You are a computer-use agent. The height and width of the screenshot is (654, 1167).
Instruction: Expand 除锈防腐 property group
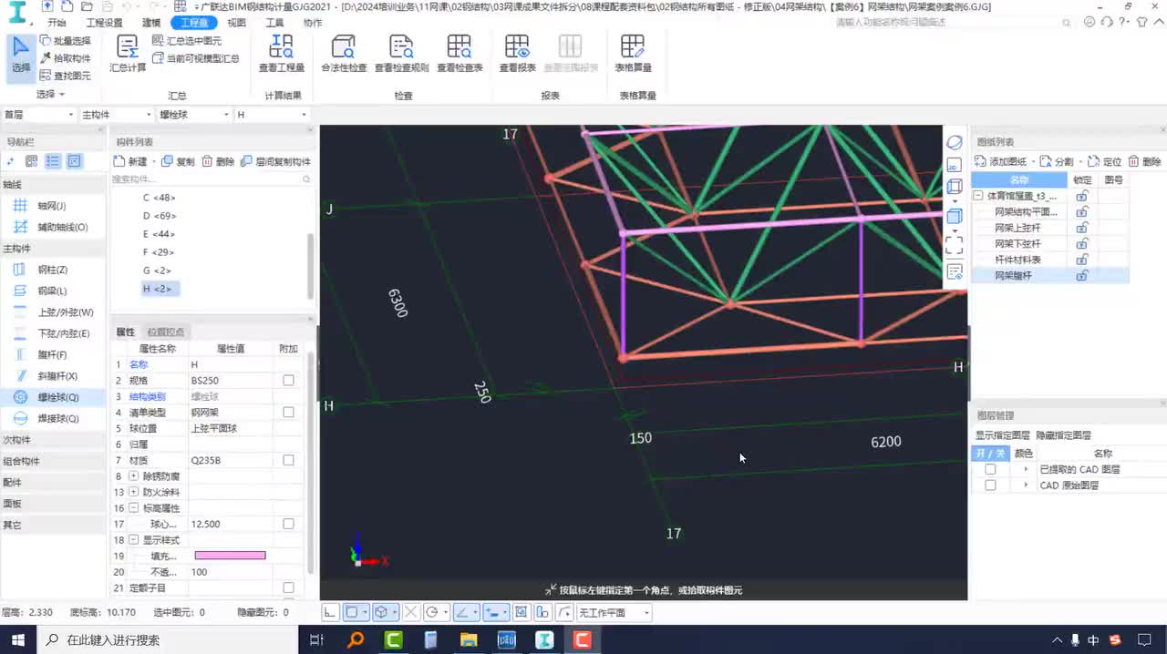tap(134, 476)
